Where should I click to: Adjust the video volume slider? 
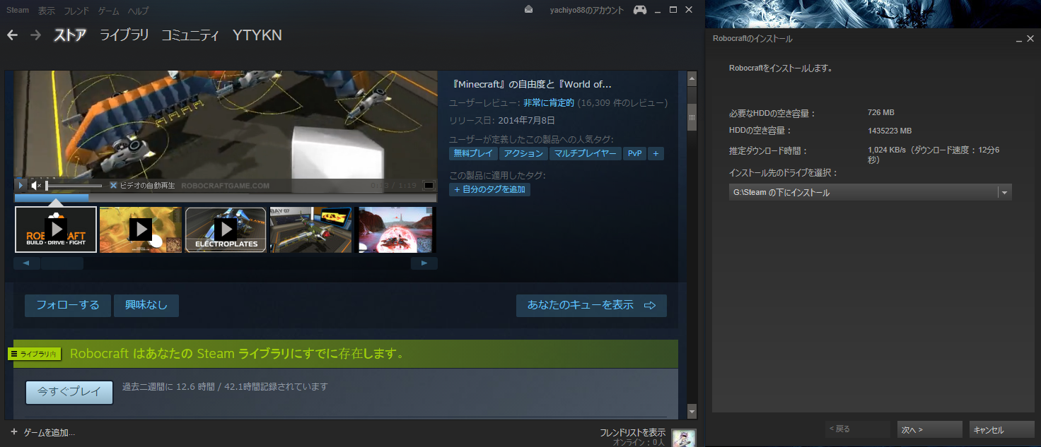pyautogui.click(x=74, y=186)
